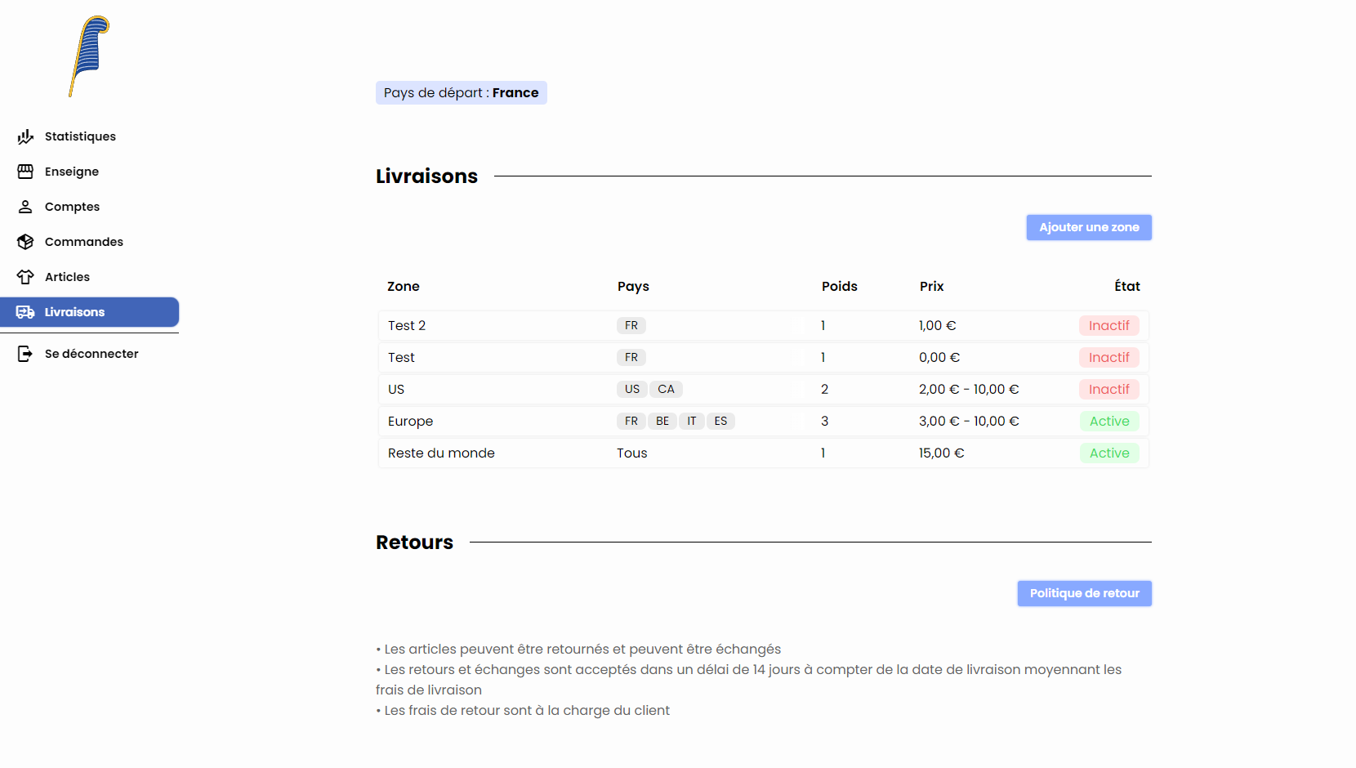Image resolution: width=1356 pixels, height=768 pixels.
Task: Open the Enseigne section via its storefront icon
Action: pyautogui.click(x=25, y=172)
